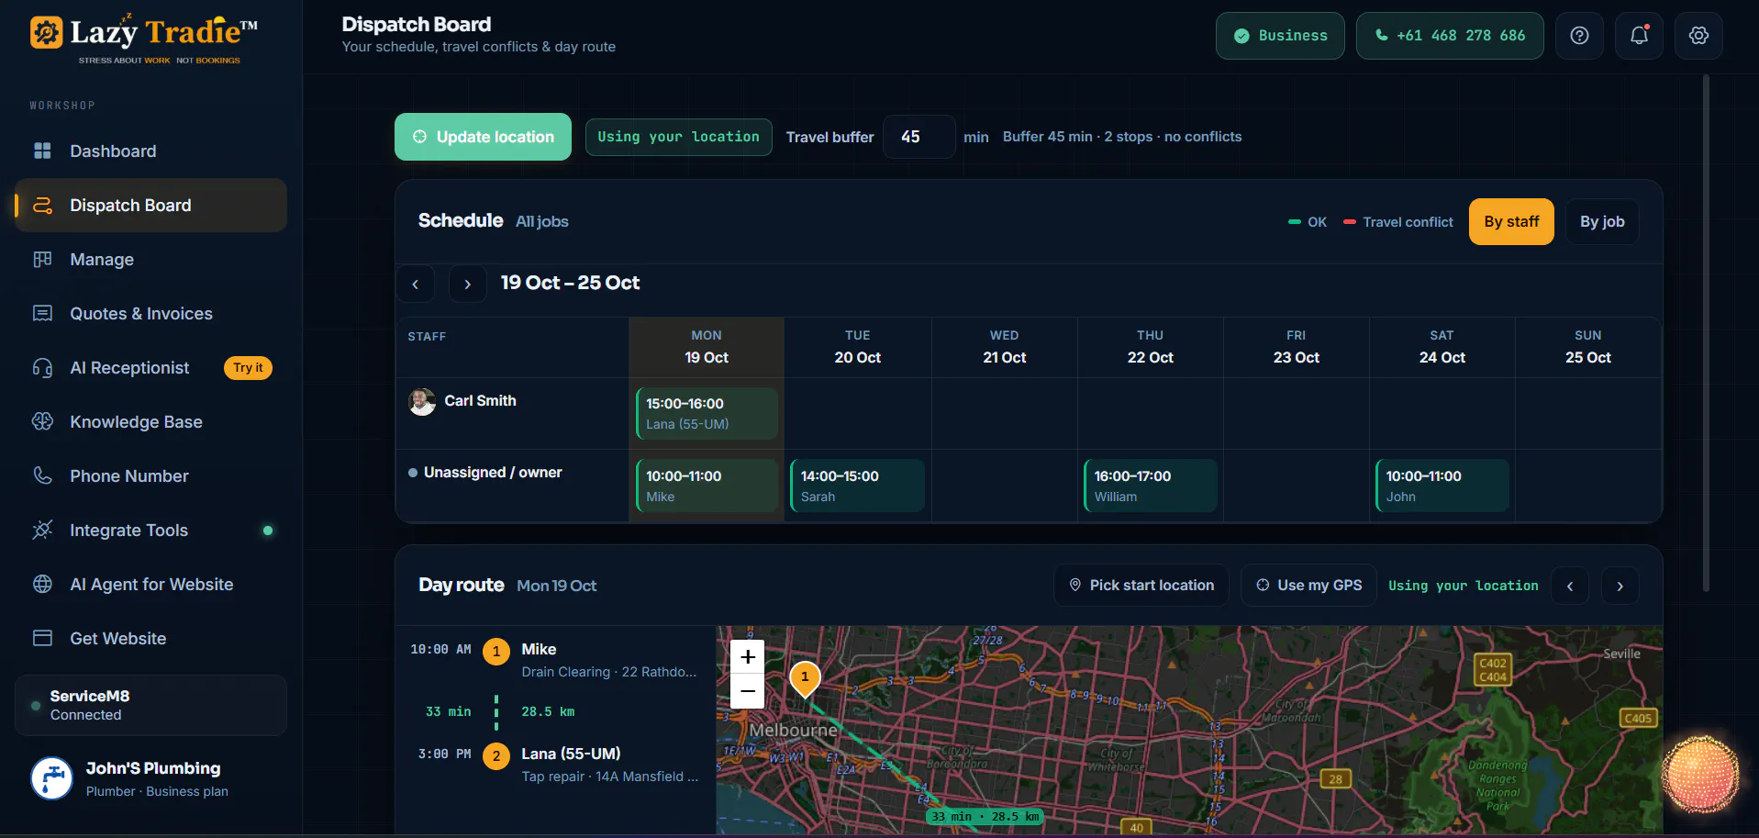Image resolution: width=1759 pixels, height=838 pixels.
Task: Click the Dashboard grid icon
Action: (x=42, y=151)
